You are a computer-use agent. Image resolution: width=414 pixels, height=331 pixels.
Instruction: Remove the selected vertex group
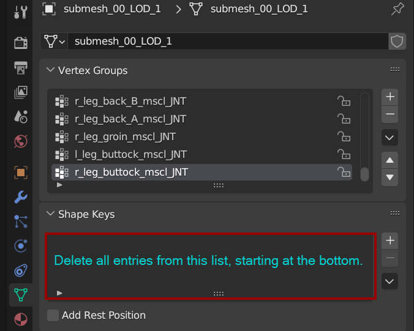pyautogui.click(x=390, y=114)
